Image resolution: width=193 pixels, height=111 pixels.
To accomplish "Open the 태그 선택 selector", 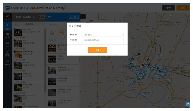I will (58, 40).
